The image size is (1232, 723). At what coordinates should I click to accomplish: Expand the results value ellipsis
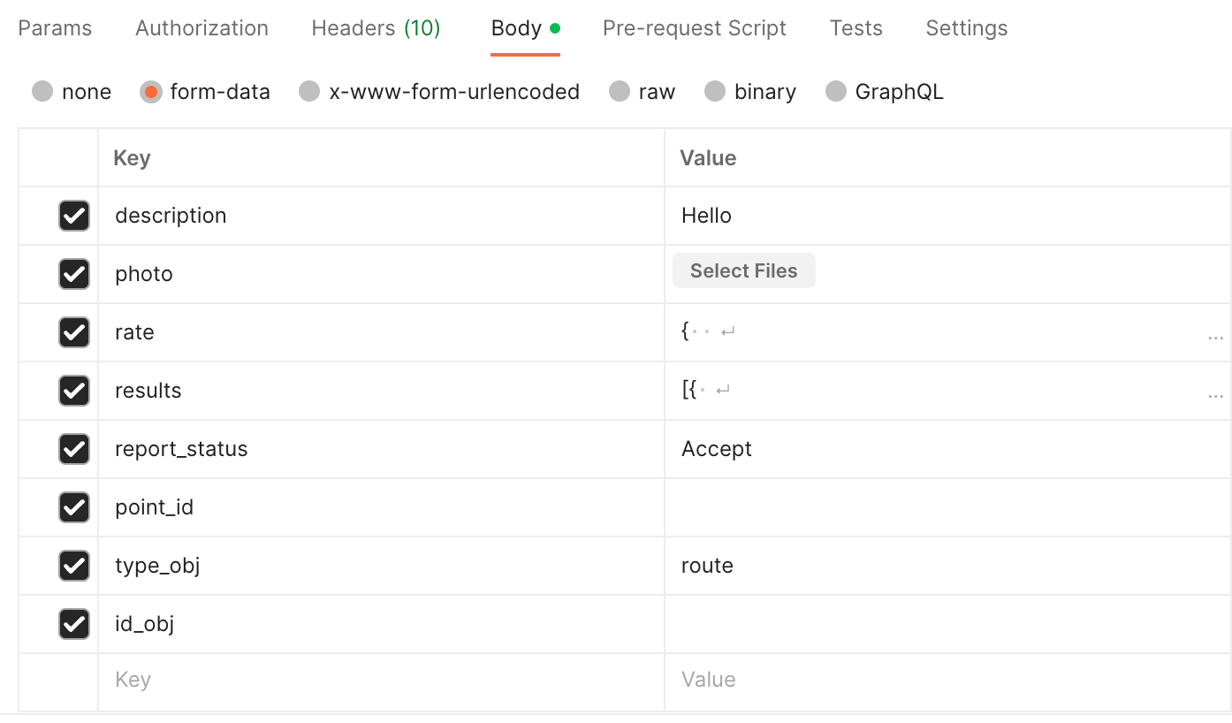click(1215, 396)
